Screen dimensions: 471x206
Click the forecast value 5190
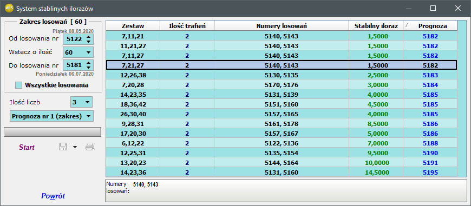point(430,153)
